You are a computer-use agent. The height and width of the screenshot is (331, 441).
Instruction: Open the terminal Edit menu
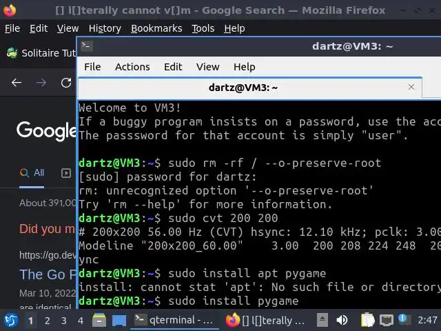(173, 67)
